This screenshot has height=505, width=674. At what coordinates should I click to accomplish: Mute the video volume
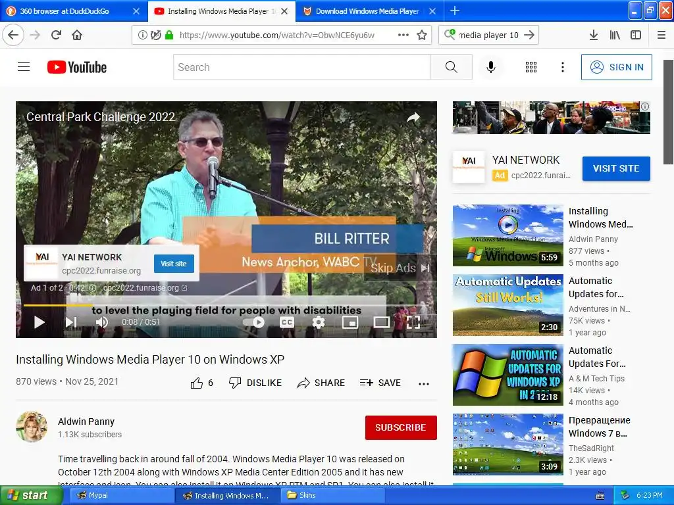coord(102,322)
